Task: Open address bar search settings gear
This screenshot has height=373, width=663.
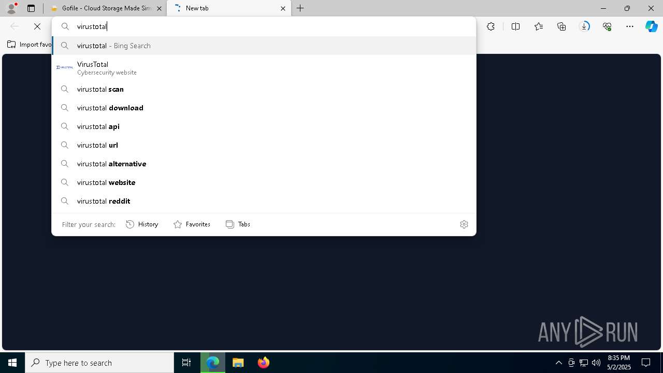Action: 464,224
